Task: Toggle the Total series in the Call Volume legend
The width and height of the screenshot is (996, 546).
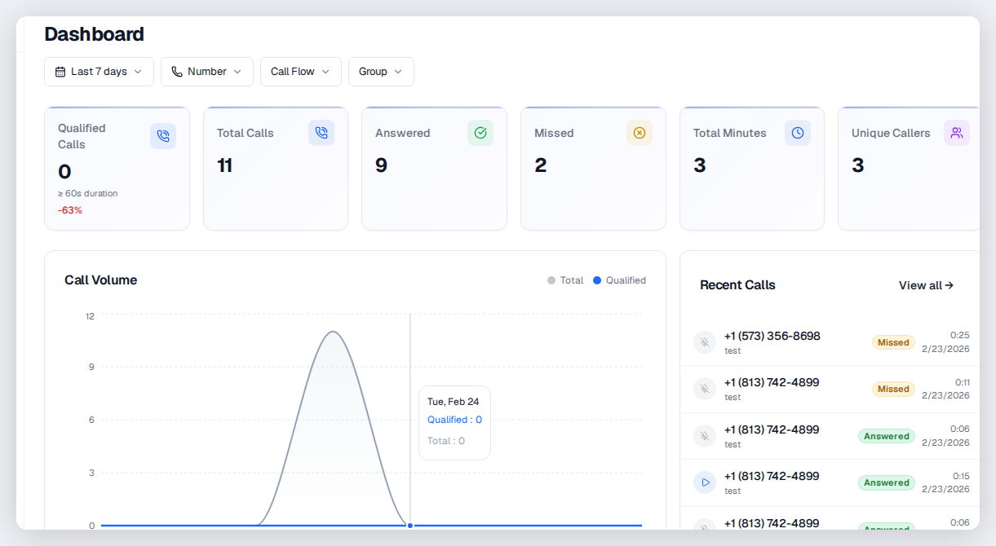Action: (x=565, y=280)
